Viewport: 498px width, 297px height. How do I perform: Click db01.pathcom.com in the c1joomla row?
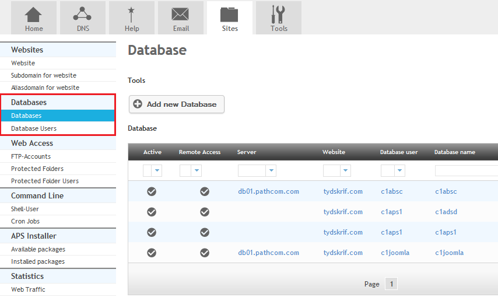[x=268, y=253]
